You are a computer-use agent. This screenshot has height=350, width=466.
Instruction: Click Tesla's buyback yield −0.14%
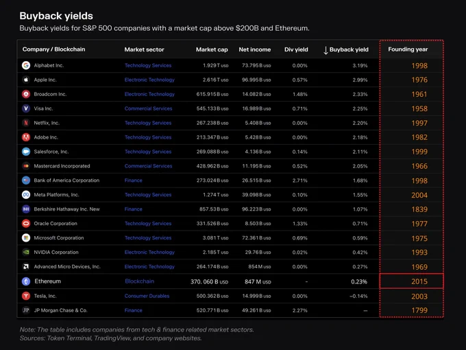coord(358,296)
